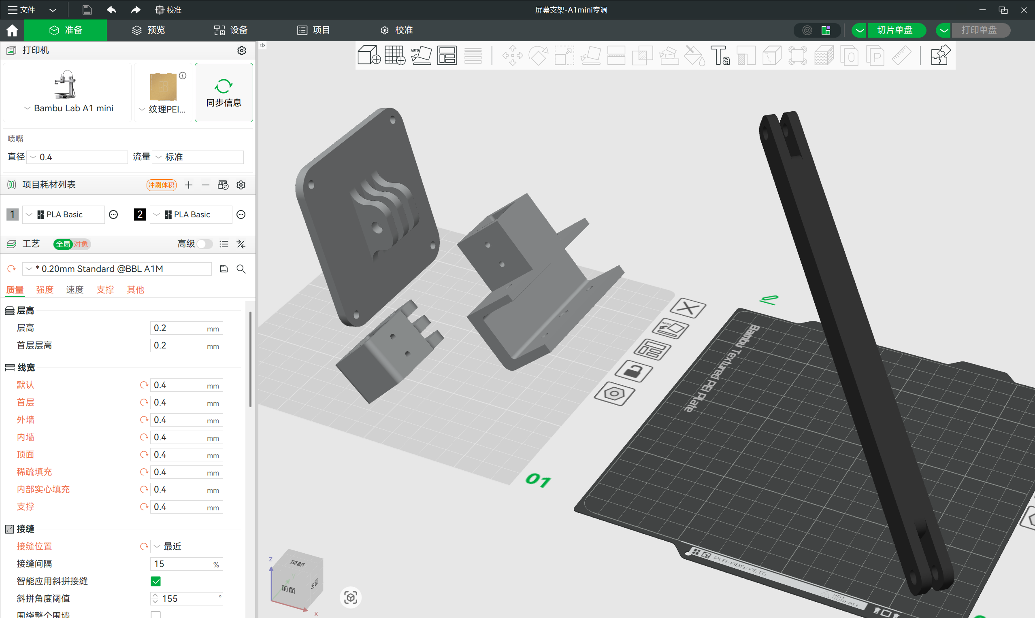Viewport: 1035px width, 618px height.
Task: Select the Text shape tool icon
Action: (x=720, y=55)
